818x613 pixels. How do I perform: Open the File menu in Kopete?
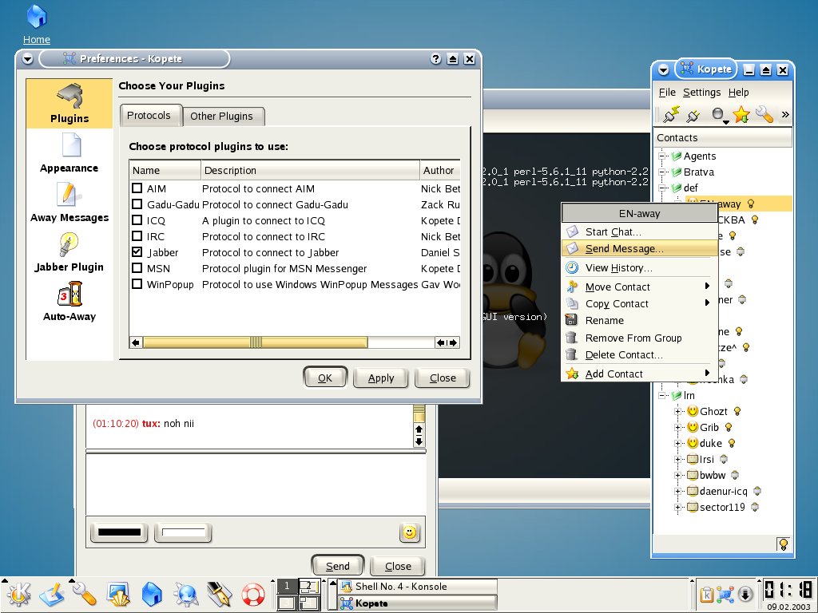click(667, 93)
